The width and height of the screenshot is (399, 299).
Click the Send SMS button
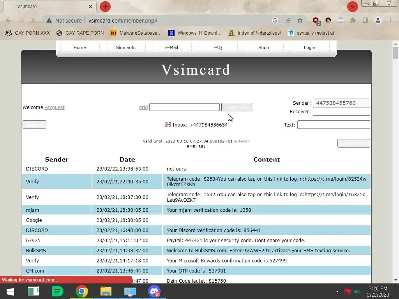pyautogui.click(x=354, y=143)
